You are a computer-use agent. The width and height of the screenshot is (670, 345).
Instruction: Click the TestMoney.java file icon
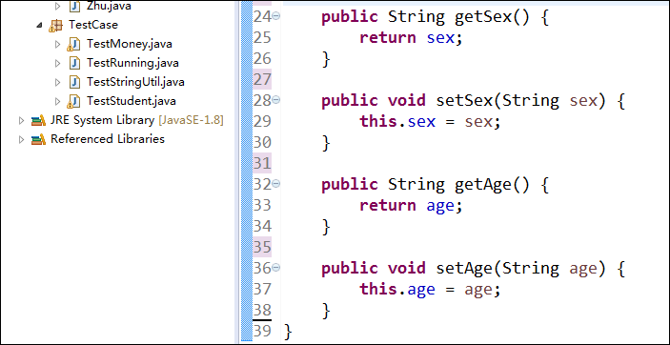[73, 44]
